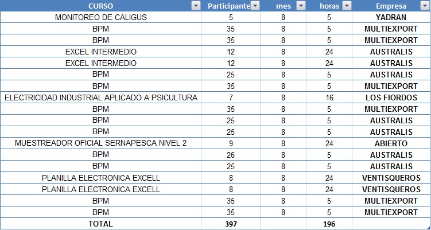Select the TOTAL row label cell
This screenshot has width=431, height=230.
pos(100,224)
